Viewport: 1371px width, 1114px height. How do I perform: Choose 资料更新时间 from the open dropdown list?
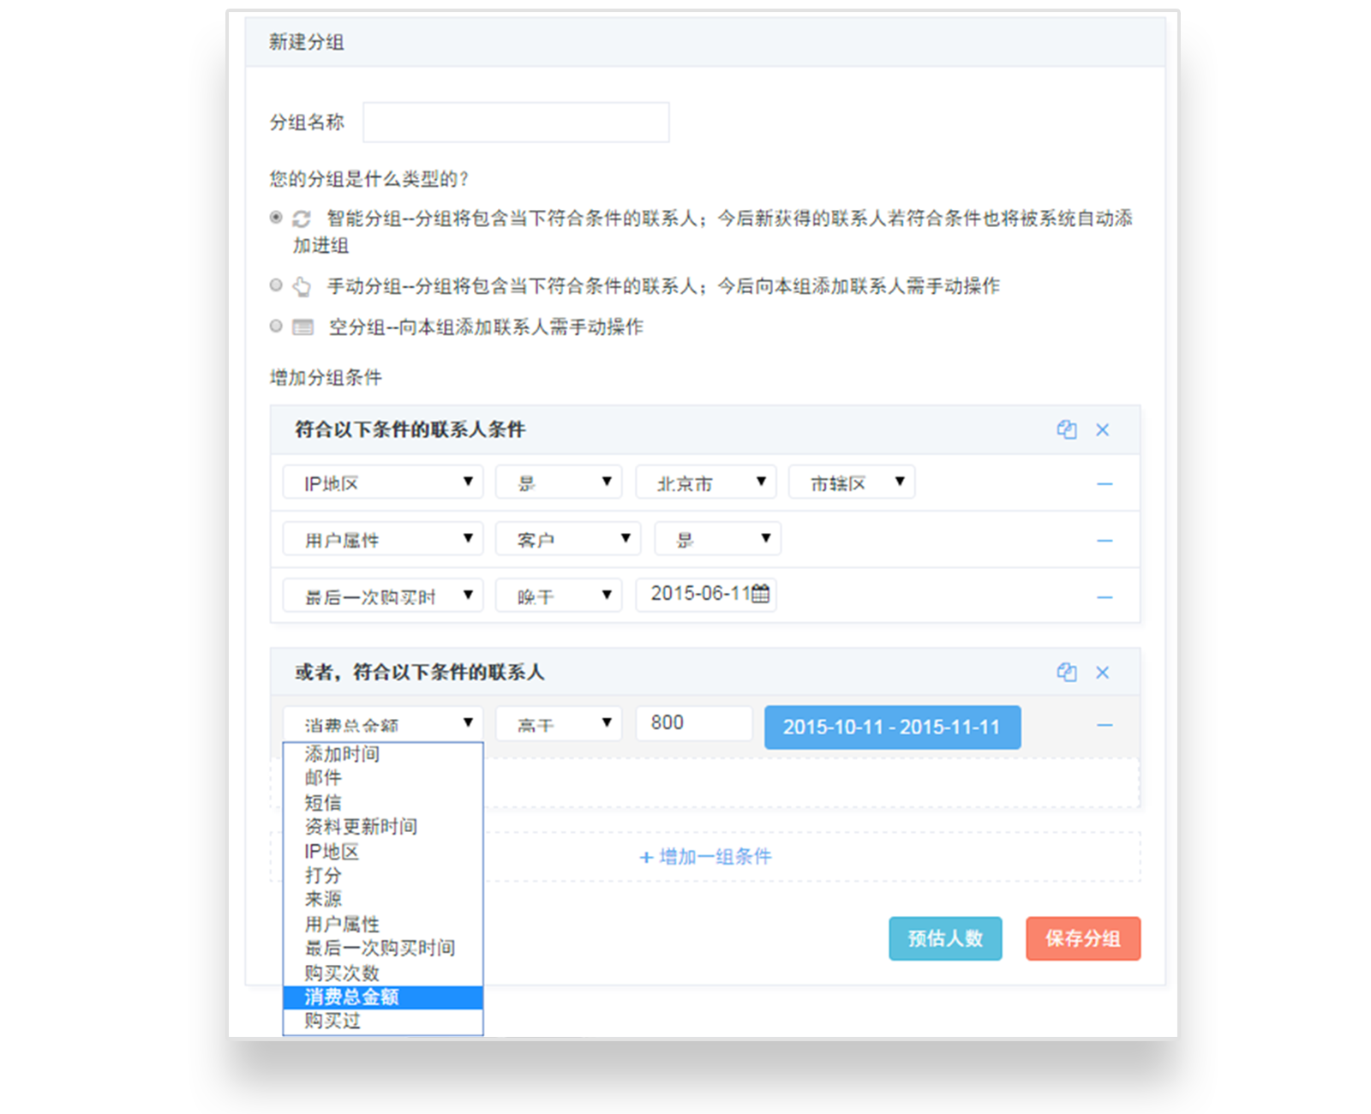click(383, 827)
